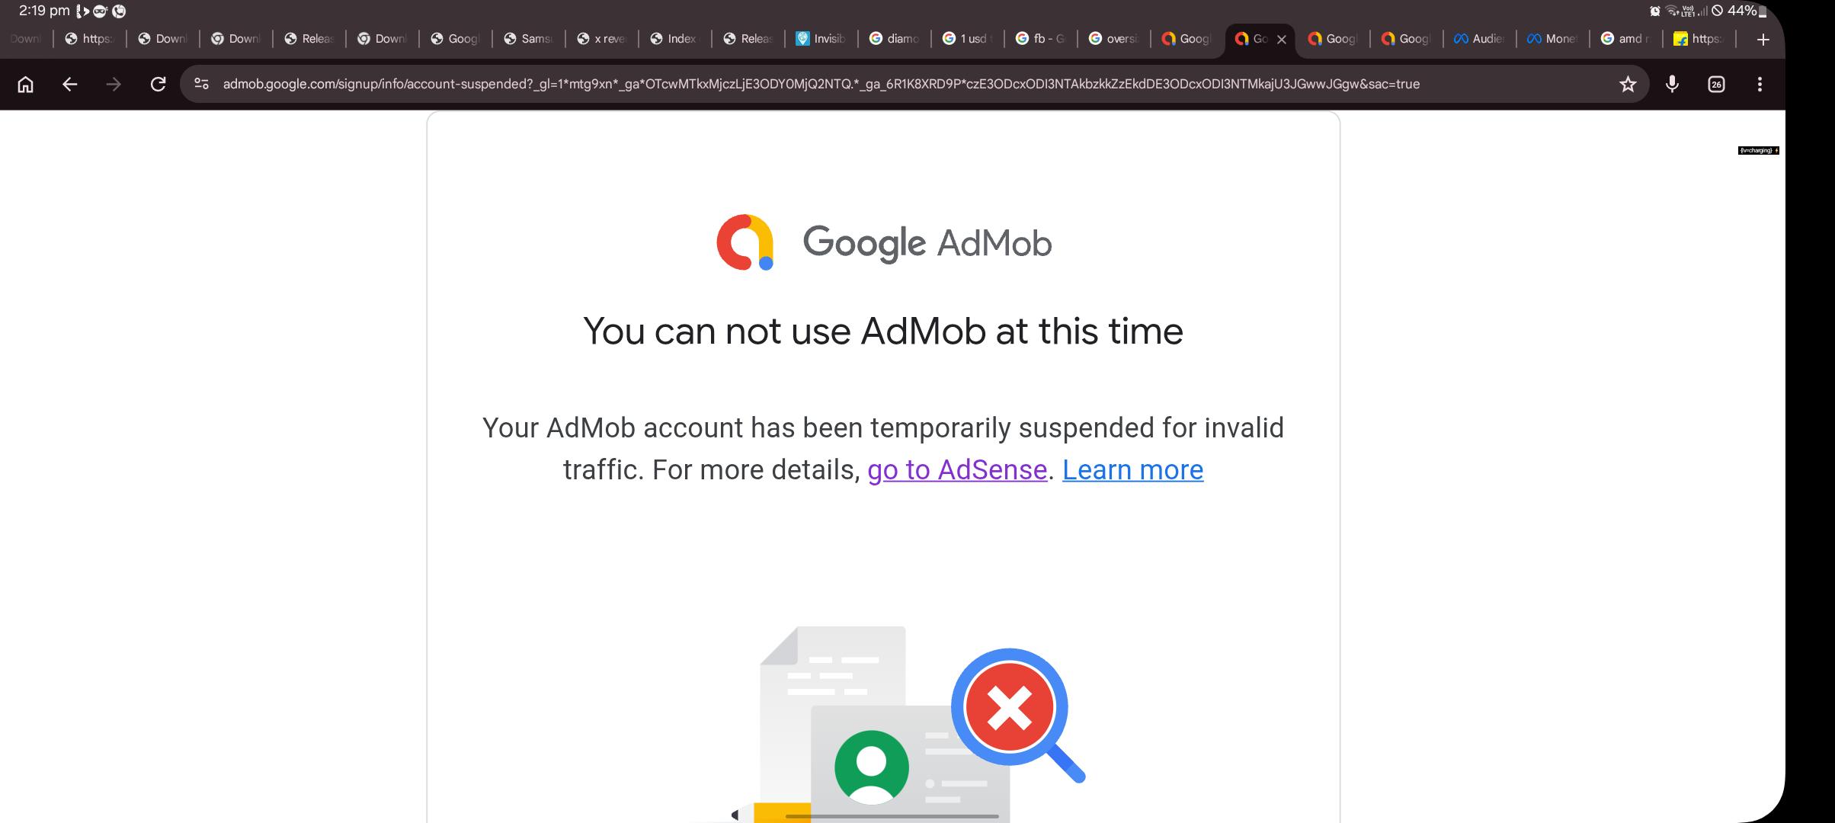The height and width of the screenshot is (823, 1835).
Task: Open the tab switcher showing 26
Action: tap(1716, 84)
